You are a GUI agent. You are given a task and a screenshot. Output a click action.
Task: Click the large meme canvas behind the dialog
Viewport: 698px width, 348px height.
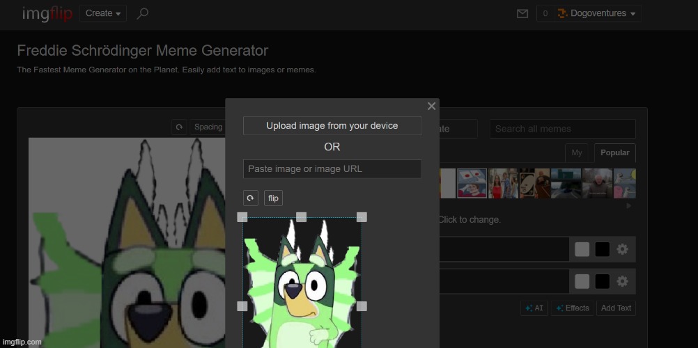(127, 242)
